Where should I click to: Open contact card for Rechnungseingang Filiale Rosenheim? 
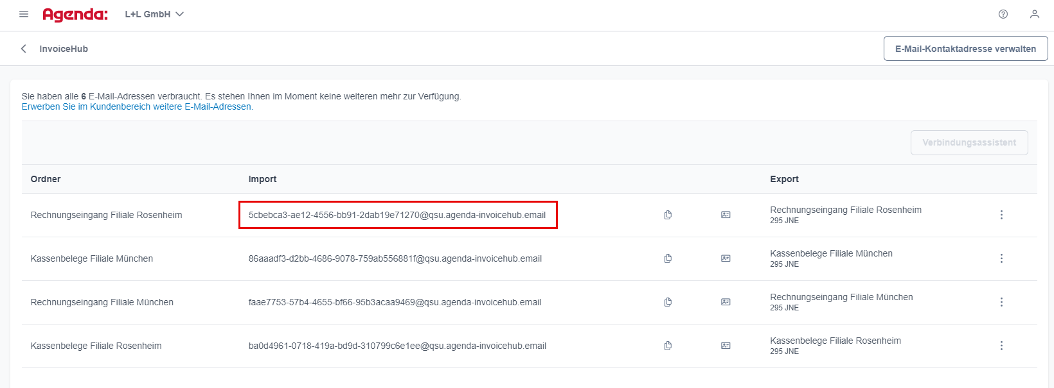tap(726, 215)
